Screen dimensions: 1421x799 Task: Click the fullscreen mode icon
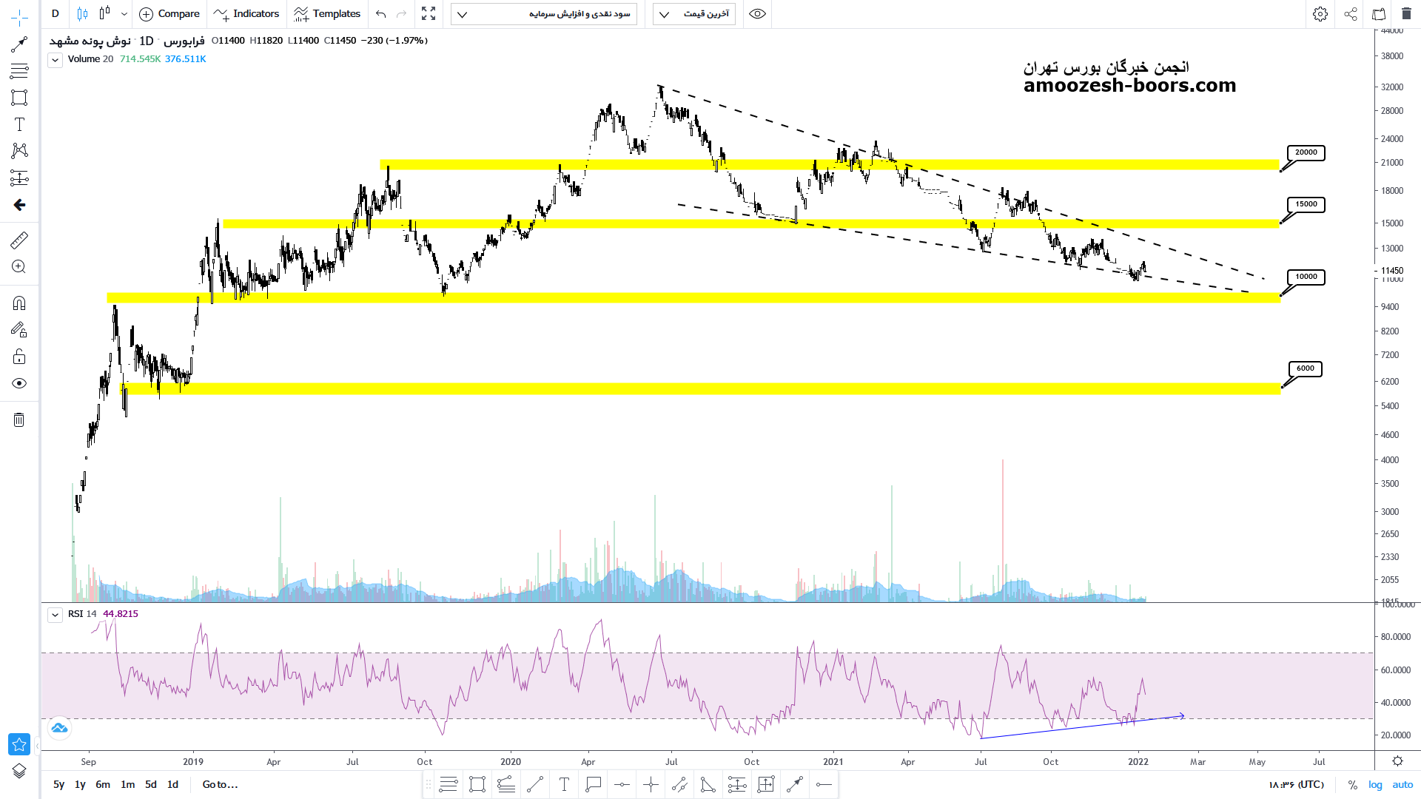pos(429,14)
